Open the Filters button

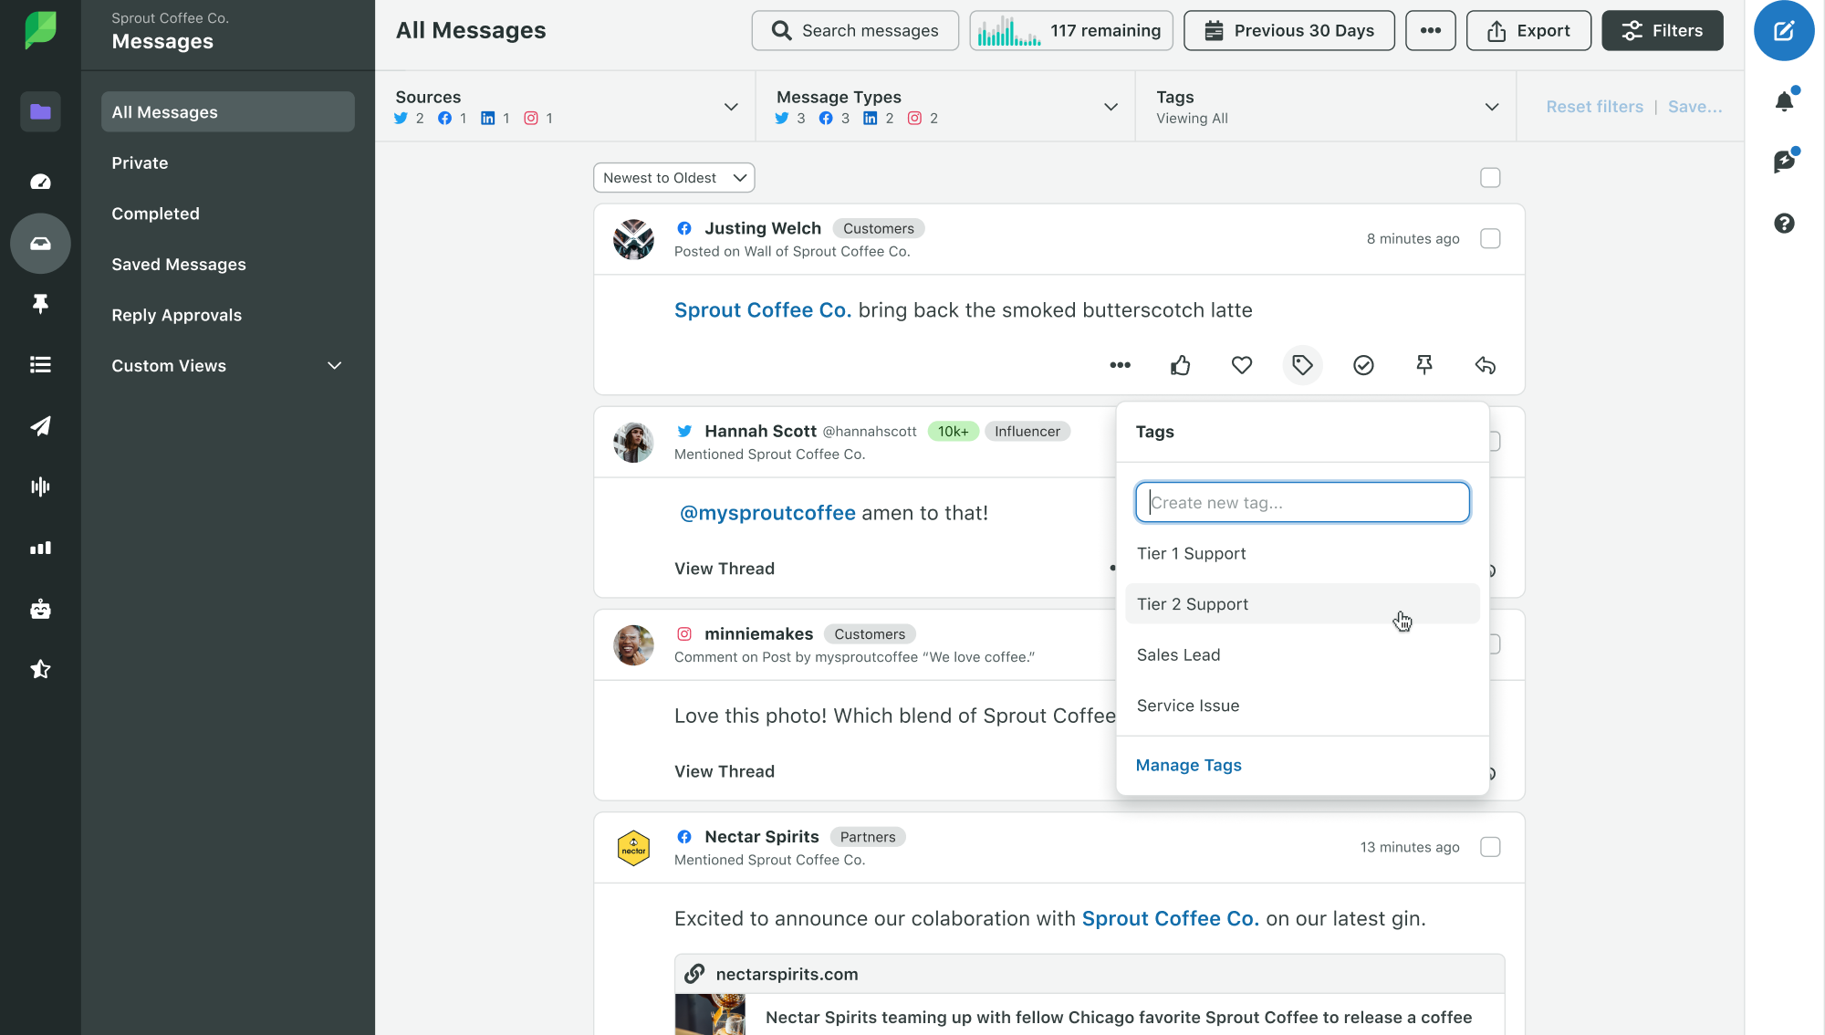(1663, 30)
